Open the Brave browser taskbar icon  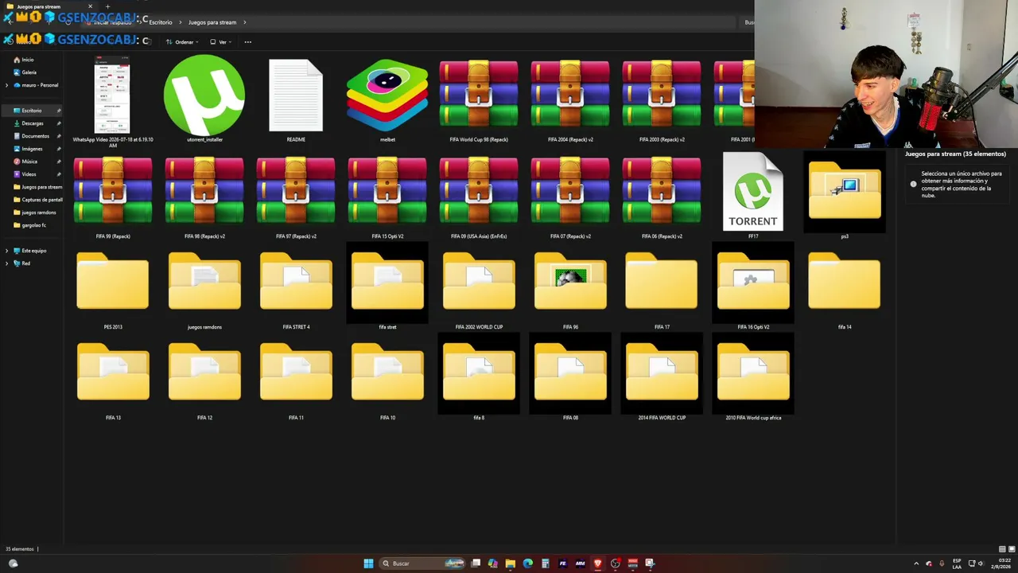tap(597, 563)
